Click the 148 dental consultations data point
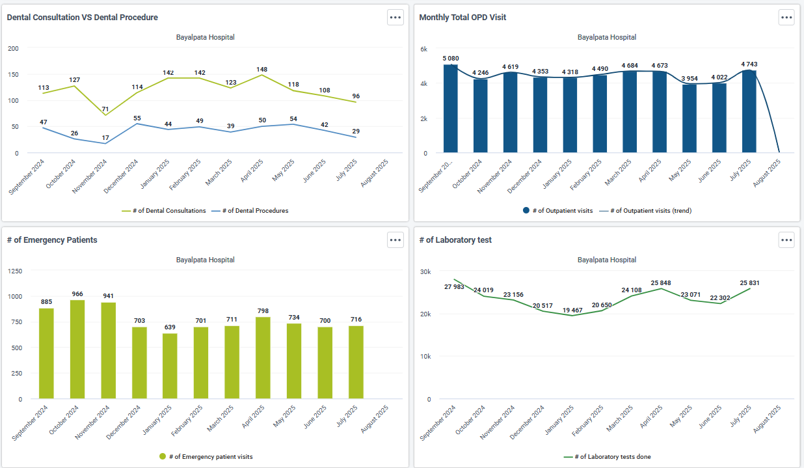The width and height of the screenshot is (804, 468). pyautogui.click(x=262, y=75)
